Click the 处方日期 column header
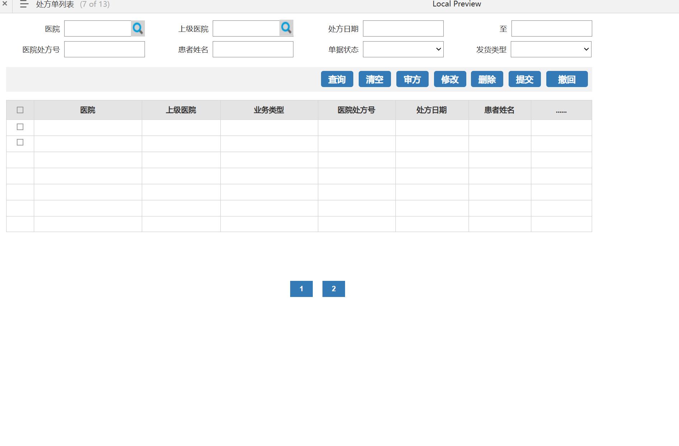 432,110
